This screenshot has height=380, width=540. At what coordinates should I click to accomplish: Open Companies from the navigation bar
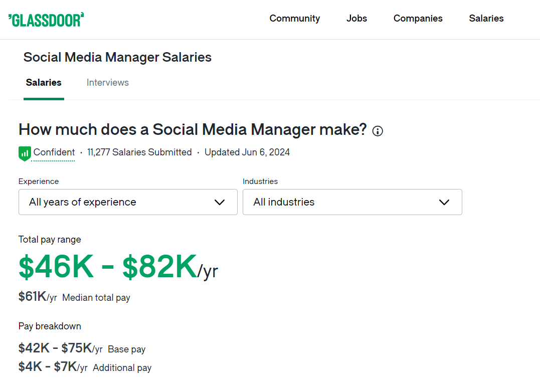tap(418, 19)
